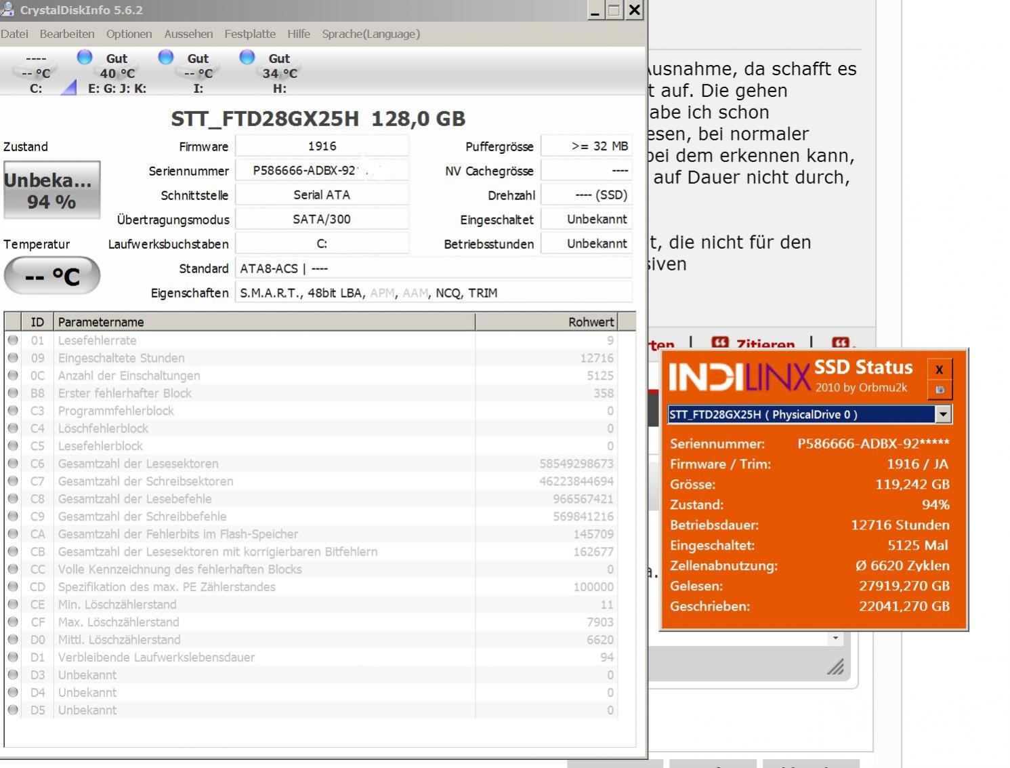Image resolution: width=1010 pixels, height=768 pixels.
Task: Click the ID column header
Action: point(37,322)
